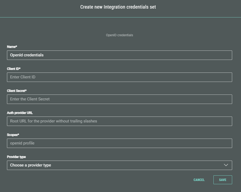Click the 'Create new Integration credentials set' heading
This screenshot has width=241, height=192.
click(118, 7)
